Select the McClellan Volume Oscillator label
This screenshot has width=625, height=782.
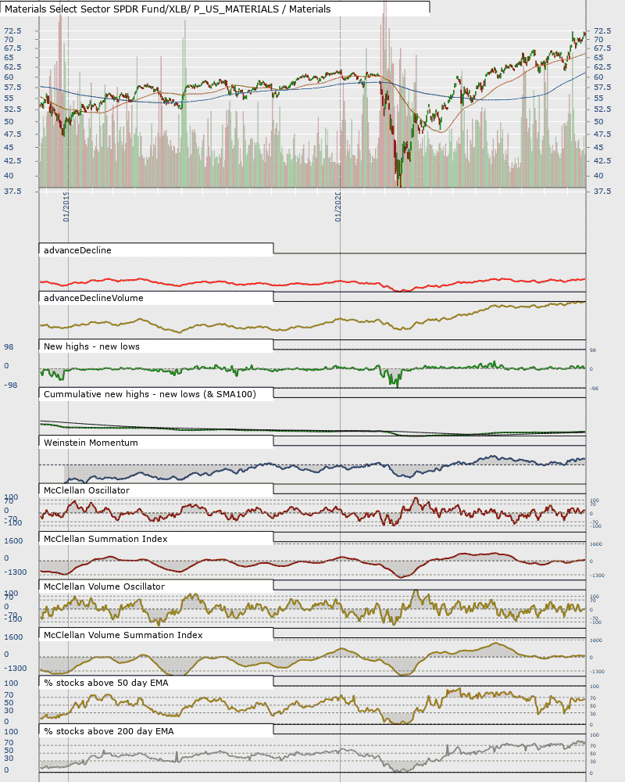coord(104,587)
